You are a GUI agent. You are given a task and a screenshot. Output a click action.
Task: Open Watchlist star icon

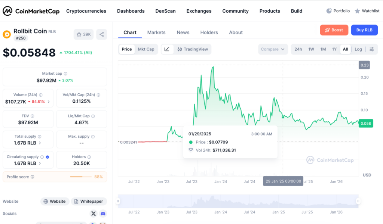click(x=357, y=11)
